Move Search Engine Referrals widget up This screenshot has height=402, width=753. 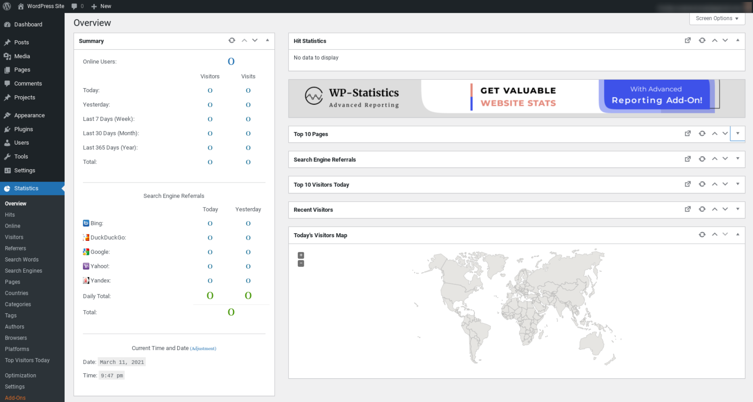pos(715,159)
